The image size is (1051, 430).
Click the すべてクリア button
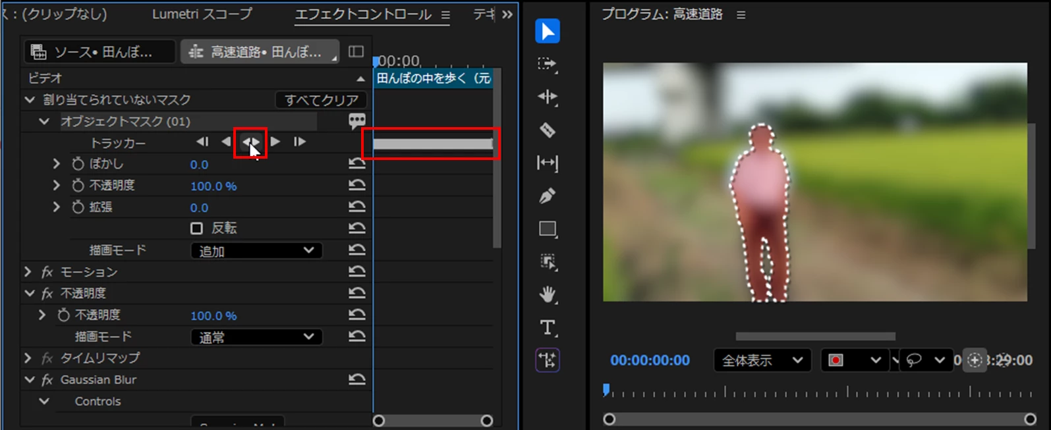(321, 100)
